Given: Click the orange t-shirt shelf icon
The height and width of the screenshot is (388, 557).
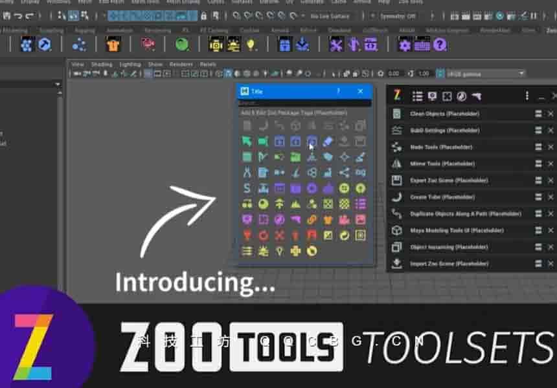Looking at the screenshot, I should pos(113,45).
